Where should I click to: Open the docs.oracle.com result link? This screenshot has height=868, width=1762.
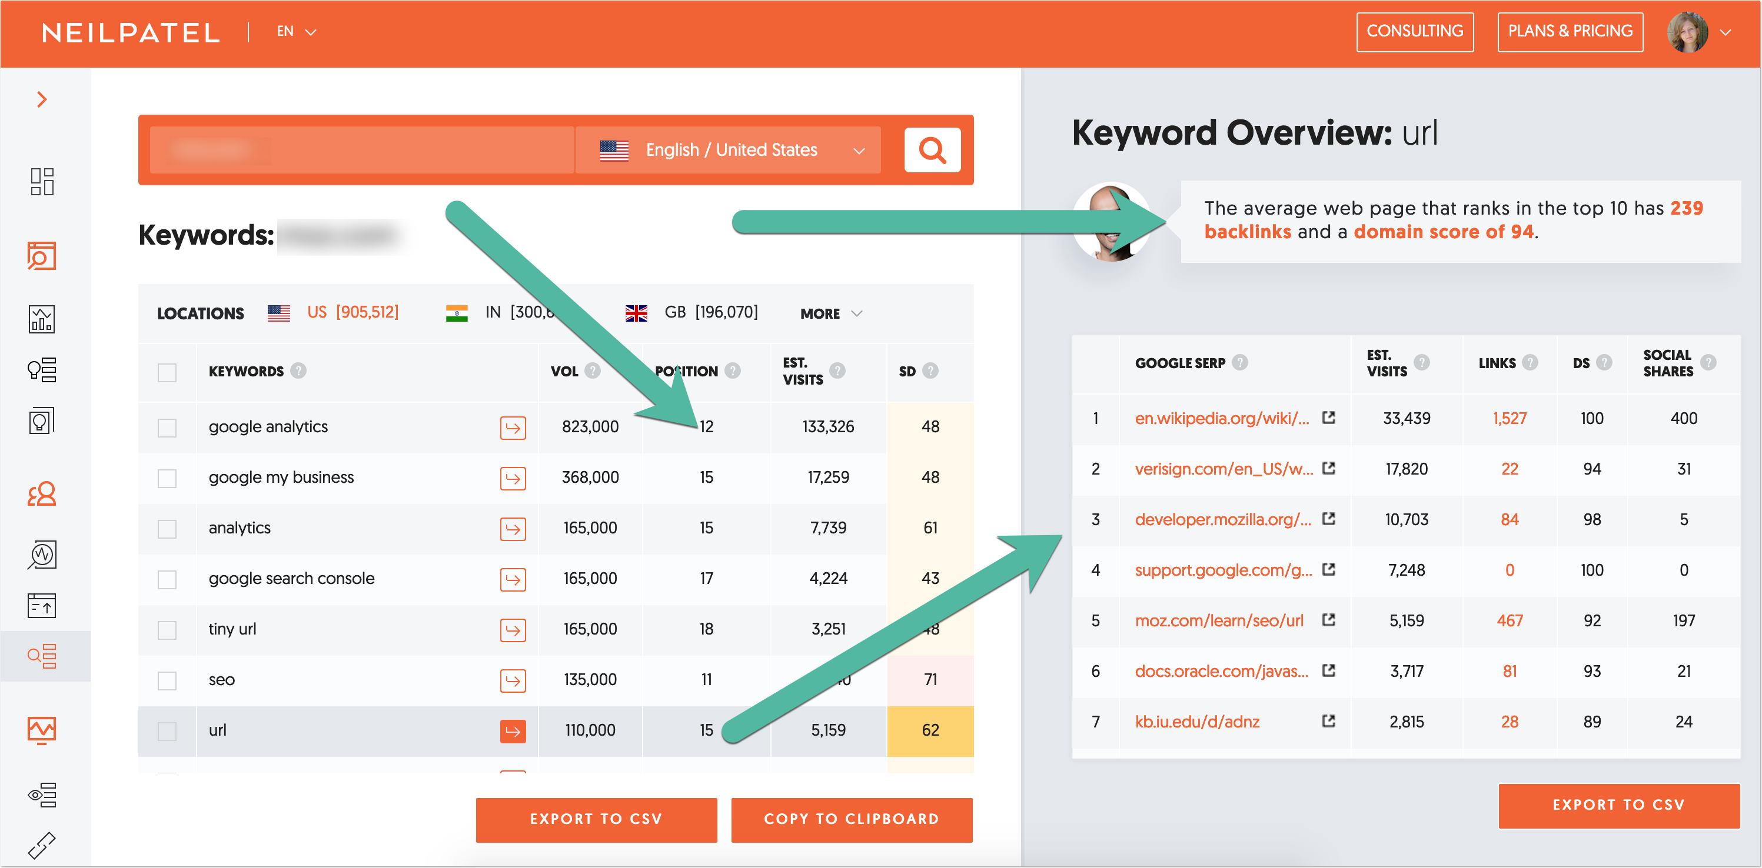(x=1222, y=671)
